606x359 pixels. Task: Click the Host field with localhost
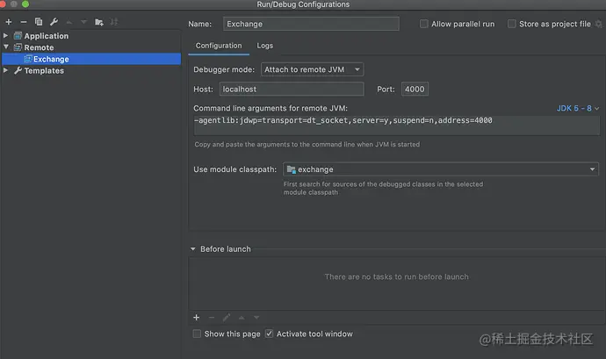[292, 90]
